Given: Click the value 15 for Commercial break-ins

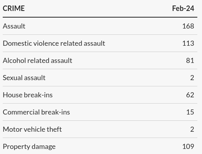Looking at the screenshot, I should pos(190,112).
